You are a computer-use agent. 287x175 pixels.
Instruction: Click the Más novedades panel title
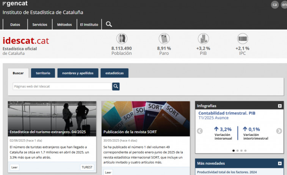click(211, 163)
